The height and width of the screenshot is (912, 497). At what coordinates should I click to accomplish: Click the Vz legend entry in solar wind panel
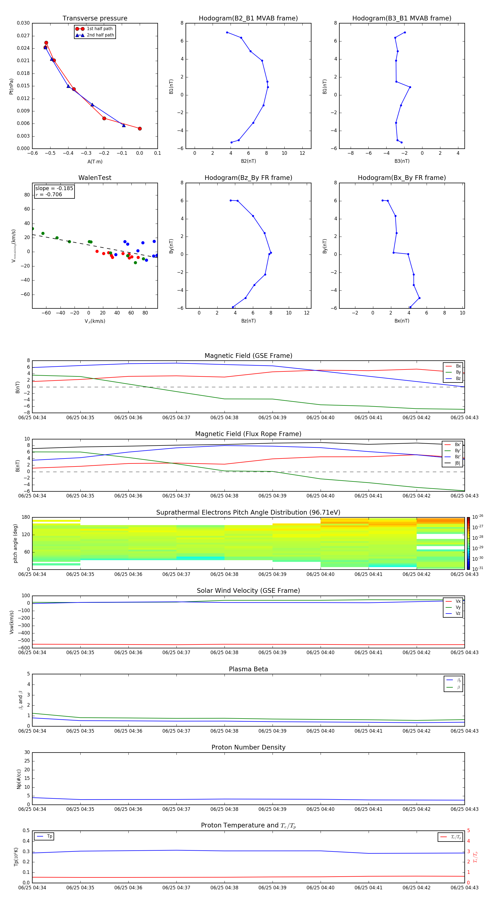pyautogui.click(x=453, y=614)
